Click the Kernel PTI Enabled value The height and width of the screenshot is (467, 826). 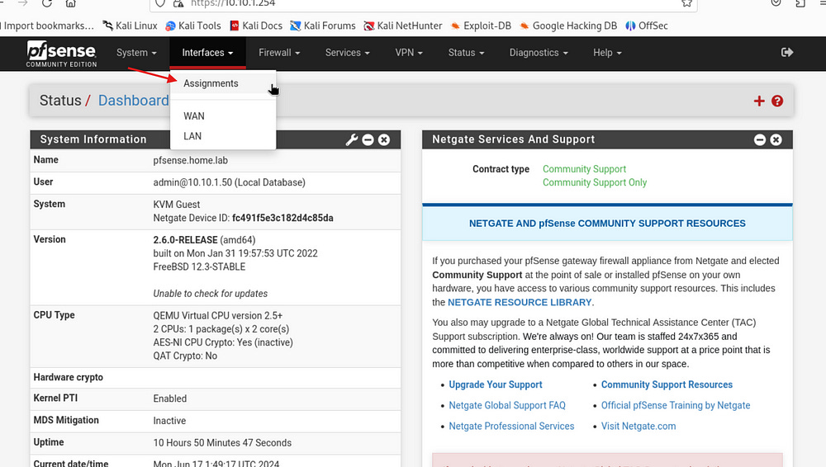click(169, 399)
